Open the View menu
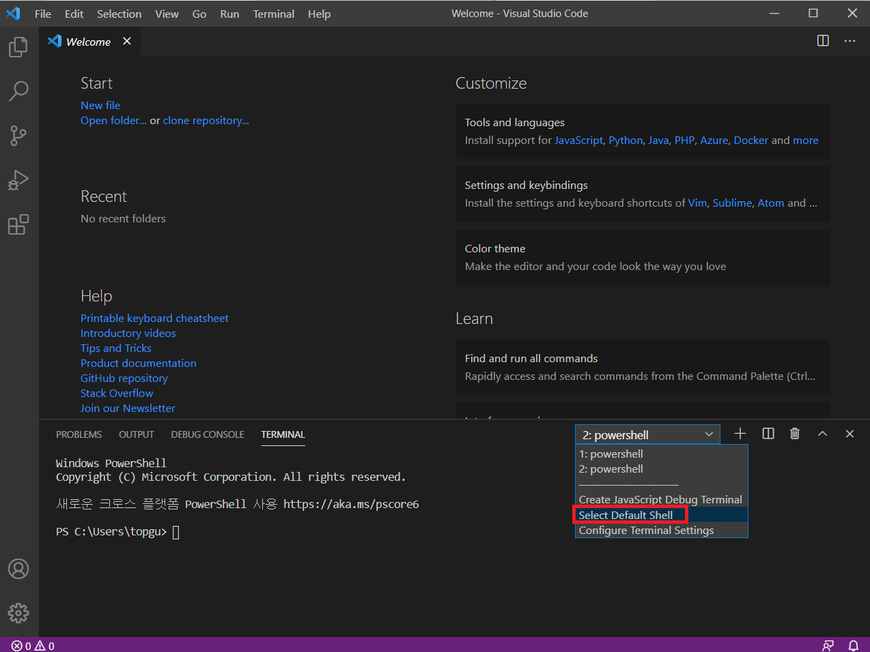The height and width of the screenshot is (652, 870). click(x=167, y=14)
